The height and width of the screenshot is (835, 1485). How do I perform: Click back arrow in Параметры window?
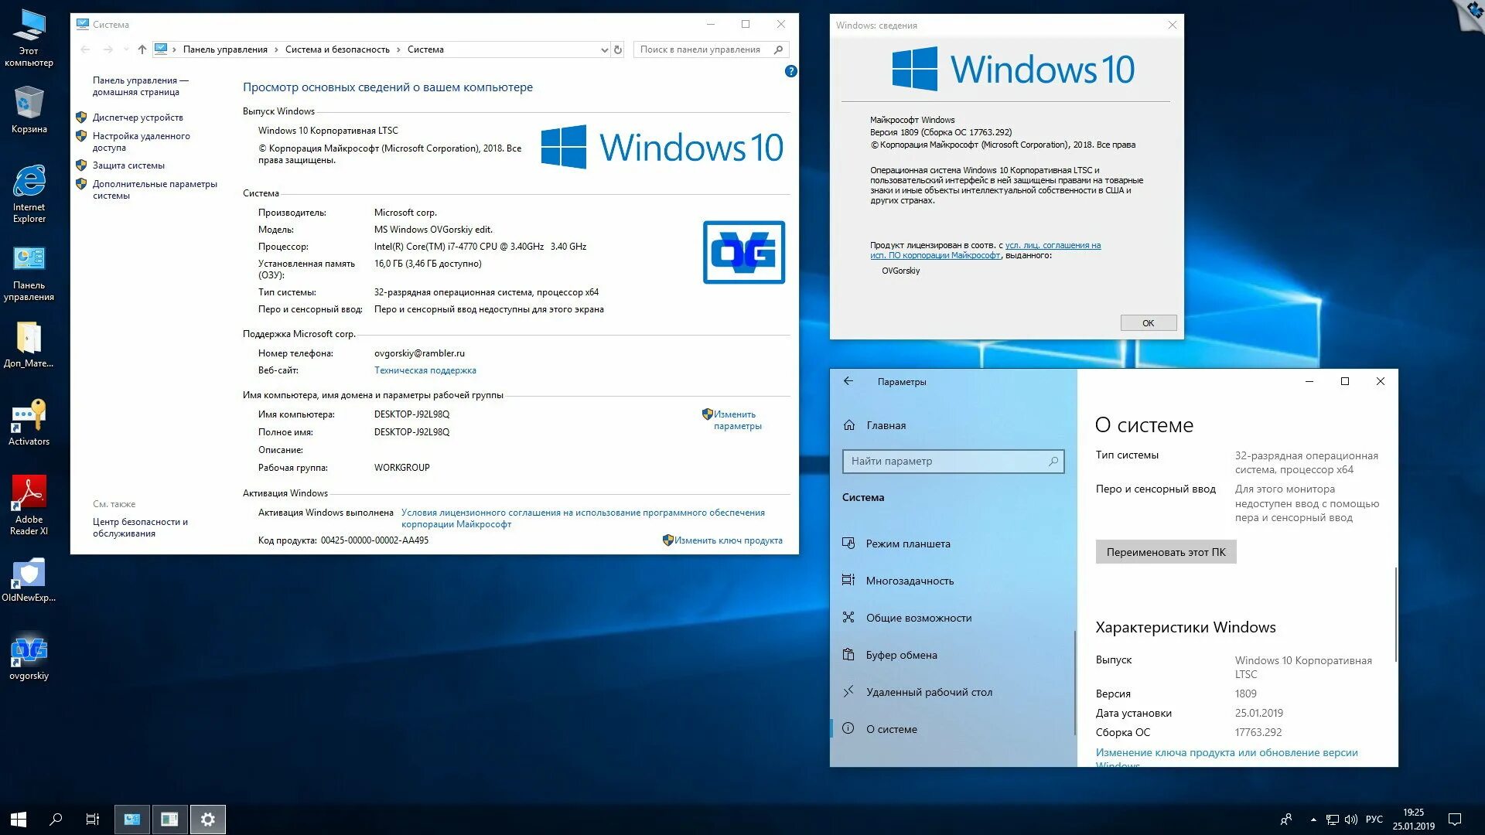tap(848, 381)
